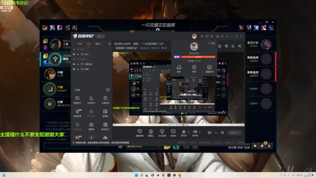Screen dimensions: 316x178
Task: Expand the mode pill next to app logo
Action: pos(100,36)
